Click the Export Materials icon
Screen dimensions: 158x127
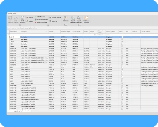(x=73, y=18)
